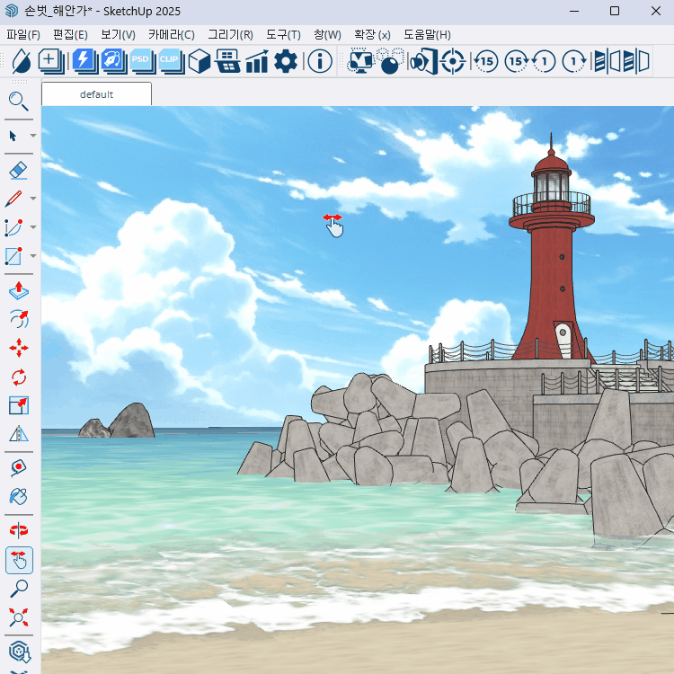Activate the Move tool
Viewport: 674px width, 674px height.
18,348
